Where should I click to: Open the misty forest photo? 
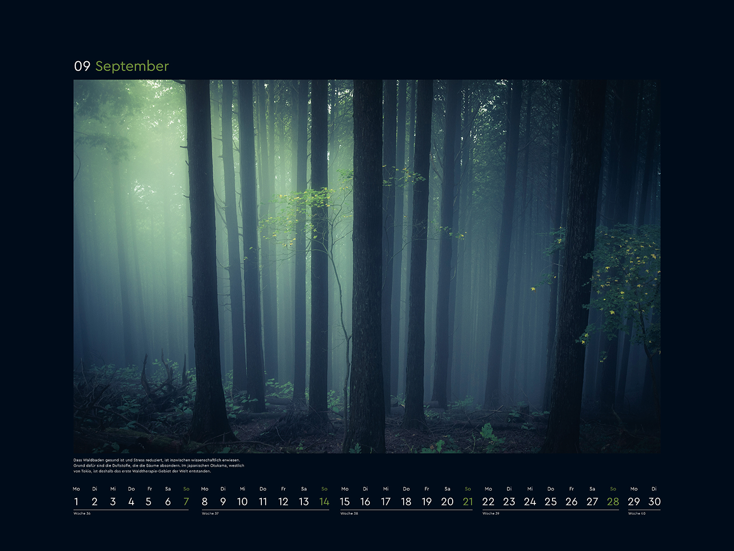(x=367, y=266)
